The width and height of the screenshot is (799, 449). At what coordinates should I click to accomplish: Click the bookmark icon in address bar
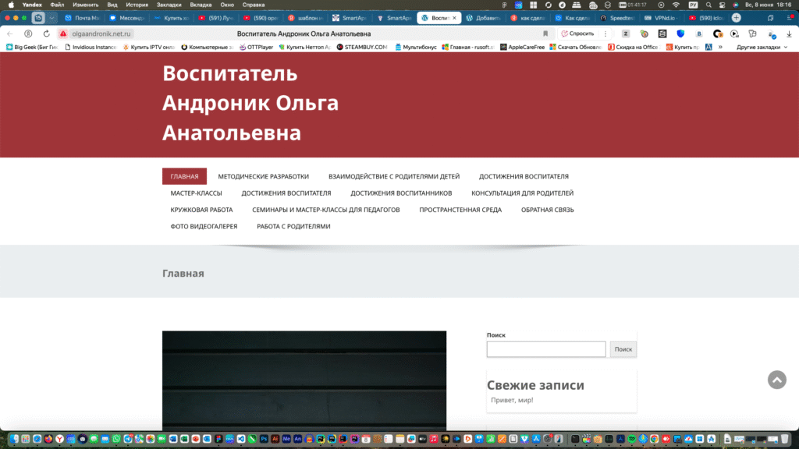545,34
